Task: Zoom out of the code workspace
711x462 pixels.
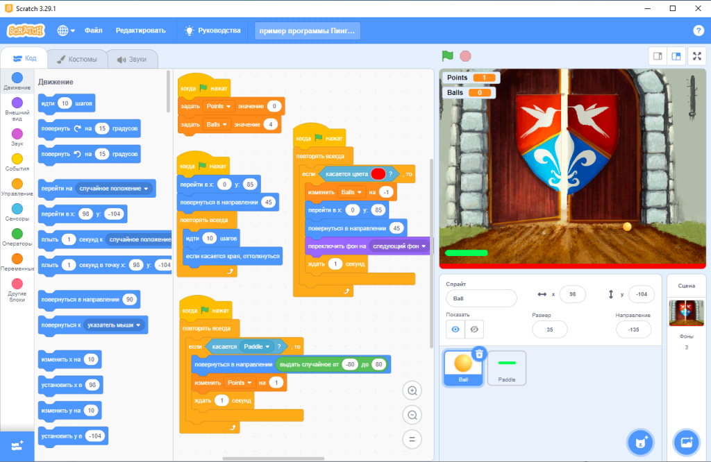Action: pos(412,415)
